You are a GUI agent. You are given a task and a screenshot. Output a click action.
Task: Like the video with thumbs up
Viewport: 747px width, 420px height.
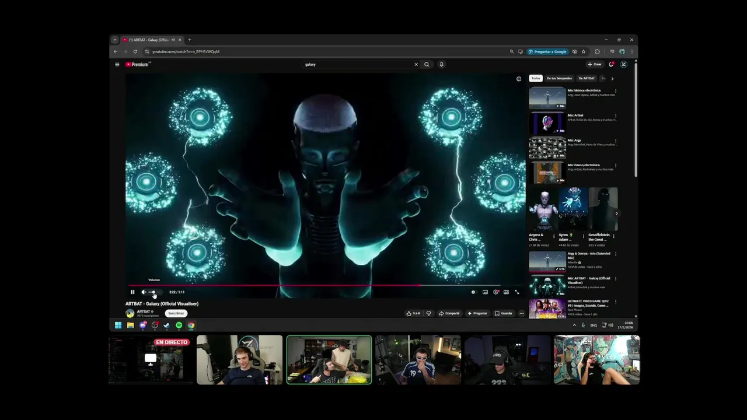pos(414,313)
